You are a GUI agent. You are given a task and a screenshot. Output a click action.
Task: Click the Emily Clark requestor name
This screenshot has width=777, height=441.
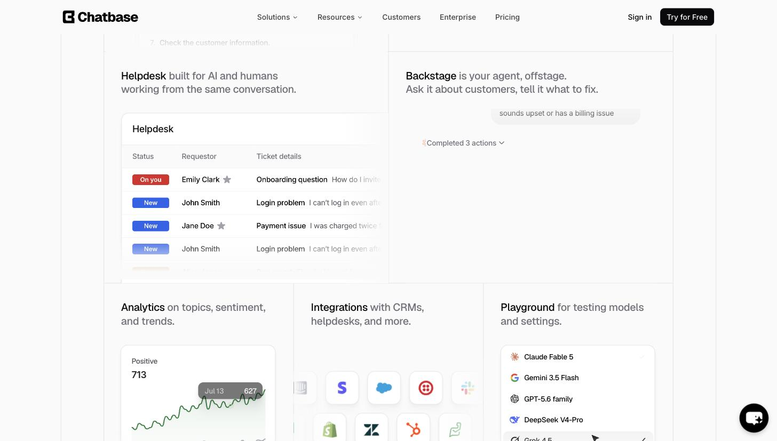pos(201,180)
